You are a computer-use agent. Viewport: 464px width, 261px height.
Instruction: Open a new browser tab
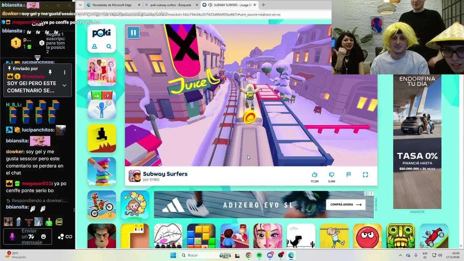point(263,5)
